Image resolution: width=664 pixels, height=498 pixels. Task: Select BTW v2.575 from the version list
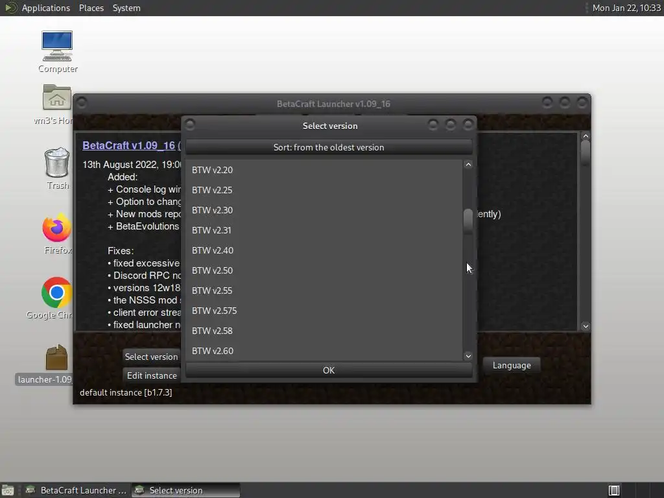(x=325, y=311)
